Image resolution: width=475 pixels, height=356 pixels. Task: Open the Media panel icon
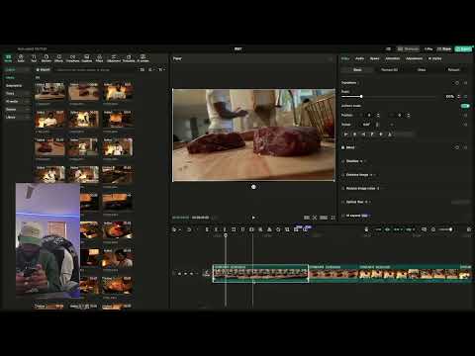[x=8, y=58]
